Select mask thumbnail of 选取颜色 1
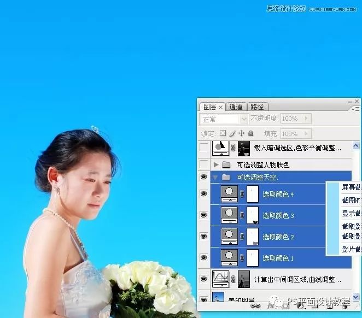The image size is (362, 318). 253,258
